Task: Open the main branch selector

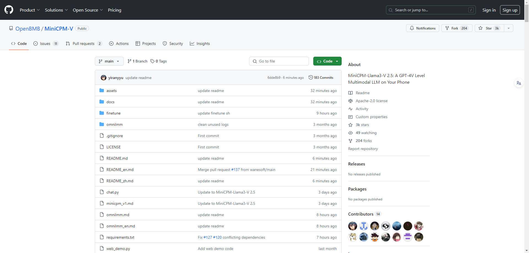Action: [109, 61]
